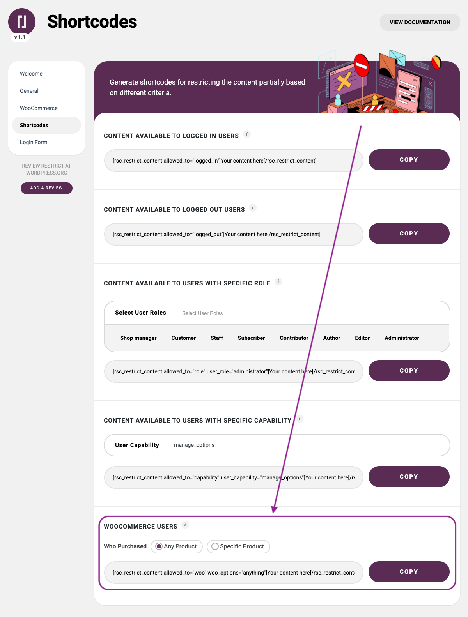This screenshot has width=468, height=617.
Task: Click the logged out shortcode text field
Action: 233,234
